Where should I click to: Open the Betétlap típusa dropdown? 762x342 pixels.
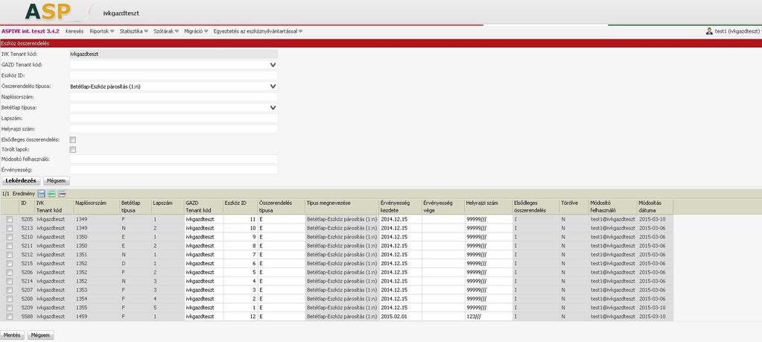pyautogui.click(x=174, y=108)
